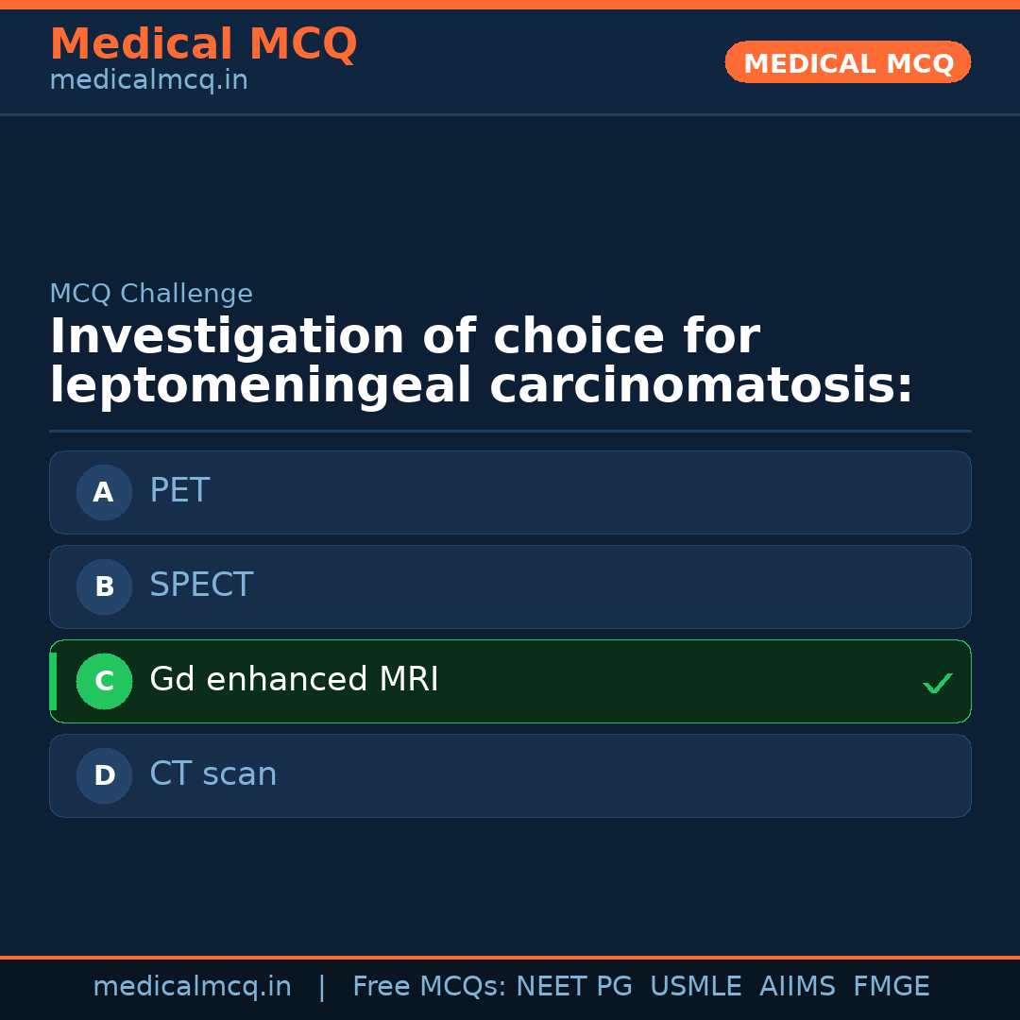The height and width of the screenshot is (1020, 1020).
Task: Click Free MCQs text in footer
Action: (429, 987)
